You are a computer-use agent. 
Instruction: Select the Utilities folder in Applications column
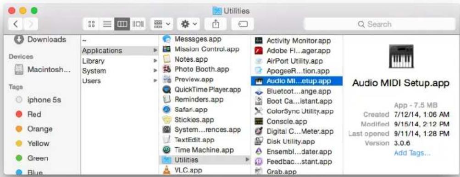[205, 160]
